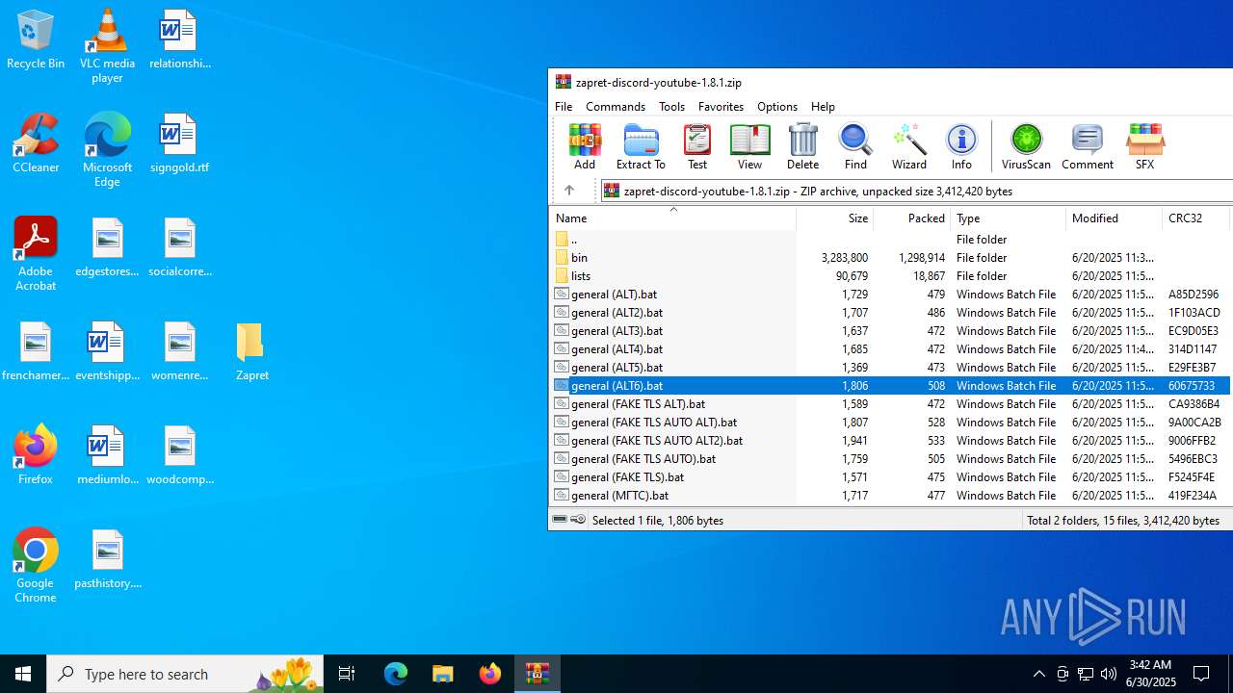
Task: Open the Options menu
Action: point(777,106)
